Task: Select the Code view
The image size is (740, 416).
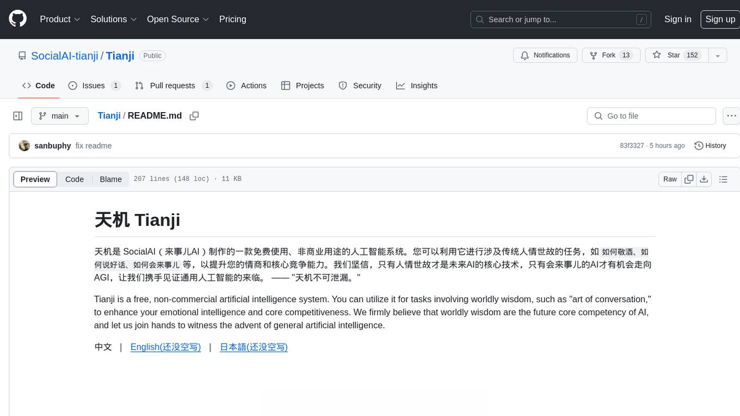Action: click(x=75, y=179)
